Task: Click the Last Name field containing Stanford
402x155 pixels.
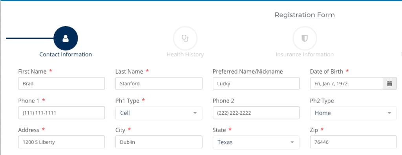Action: 159,84
